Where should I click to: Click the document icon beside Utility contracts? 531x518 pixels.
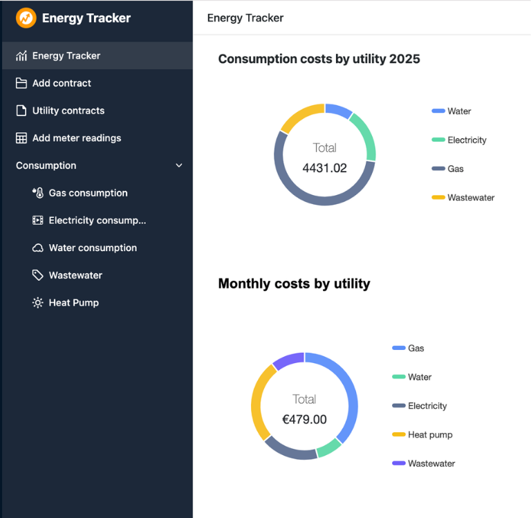21,111
